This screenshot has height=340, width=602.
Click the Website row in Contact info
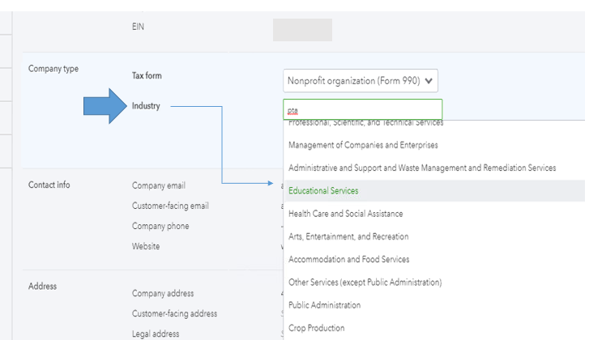click(x=146, y=246)
